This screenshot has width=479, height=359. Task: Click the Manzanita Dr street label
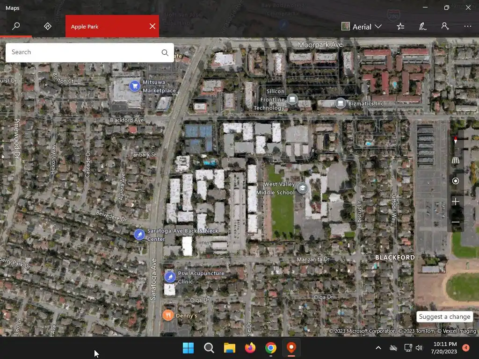pos(313,259)
